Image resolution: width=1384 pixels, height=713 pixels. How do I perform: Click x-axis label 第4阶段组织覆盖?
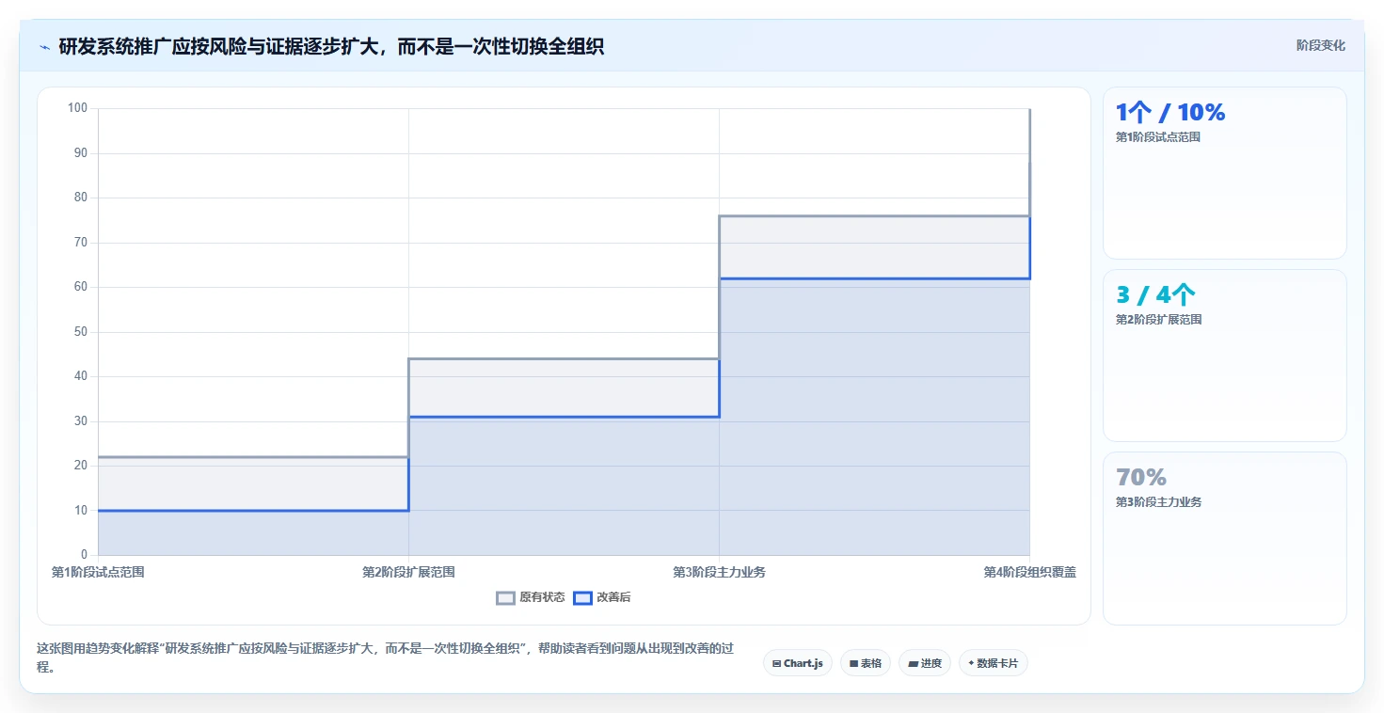(1029, 572)
